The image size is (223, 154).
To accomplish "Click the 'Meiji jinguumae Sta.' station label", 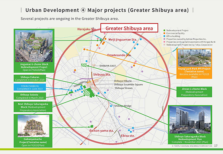I will point(123,40).
